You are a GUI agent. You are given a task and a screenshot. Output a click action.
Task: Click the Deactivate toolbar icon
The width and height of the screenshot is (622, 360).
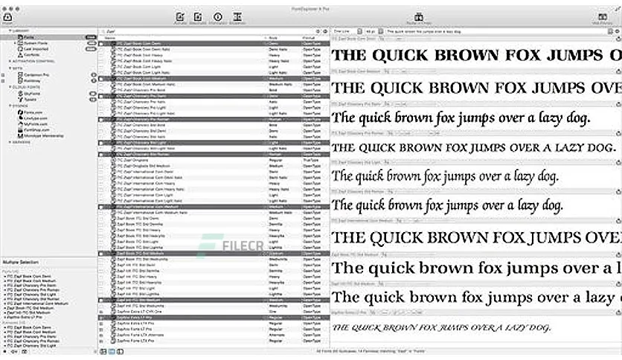198,17
